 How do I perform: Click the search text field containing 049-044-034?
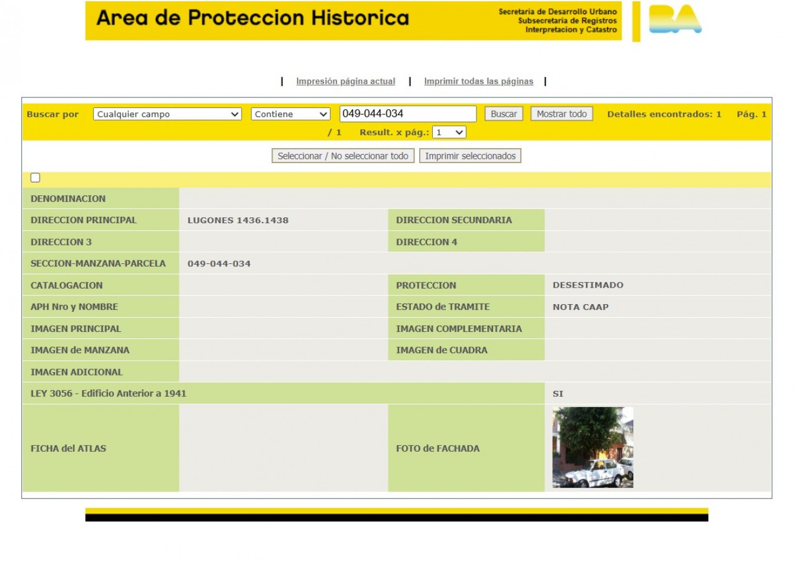pos(408,113)
